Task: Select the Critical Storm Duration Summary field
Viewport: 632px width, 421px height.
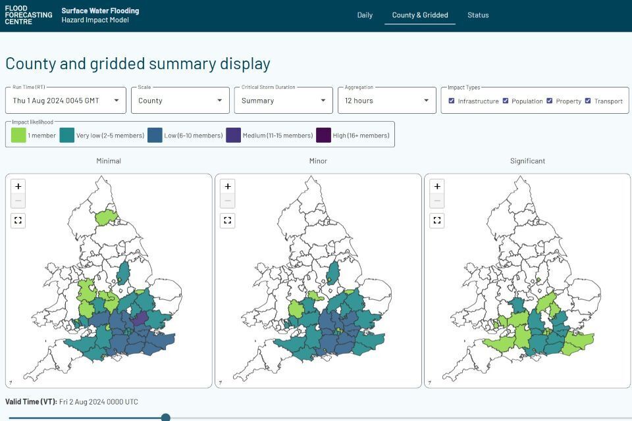Action: (283, 101)
